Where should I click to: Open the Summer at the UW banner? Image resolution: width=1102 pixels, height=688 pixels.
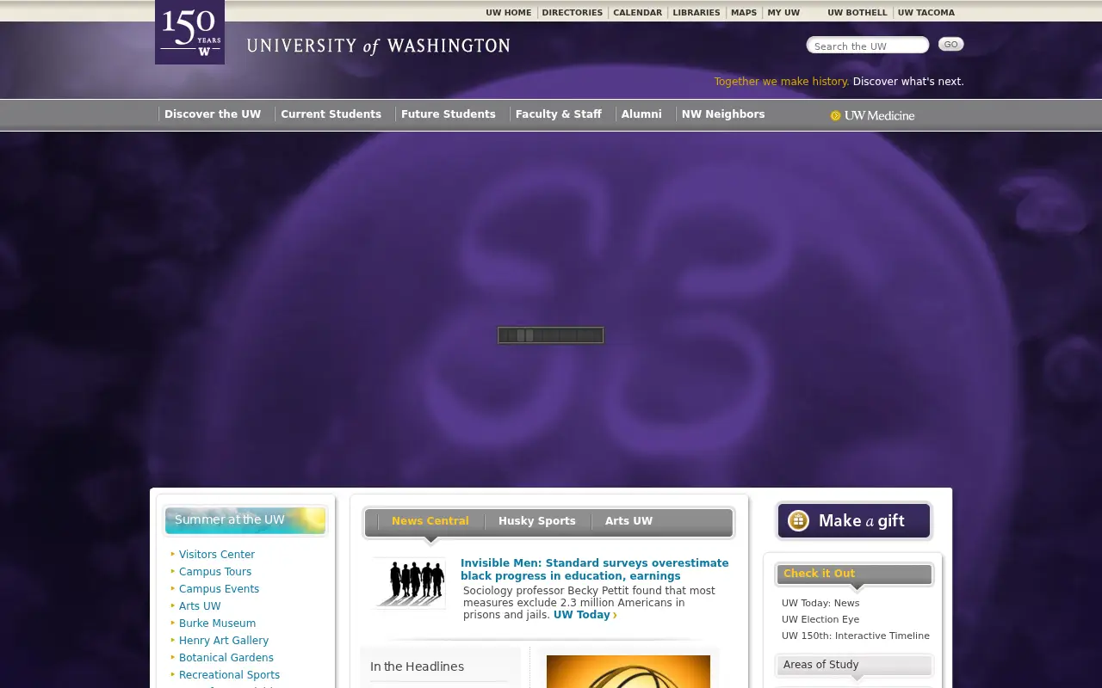[x=245, y=520]
